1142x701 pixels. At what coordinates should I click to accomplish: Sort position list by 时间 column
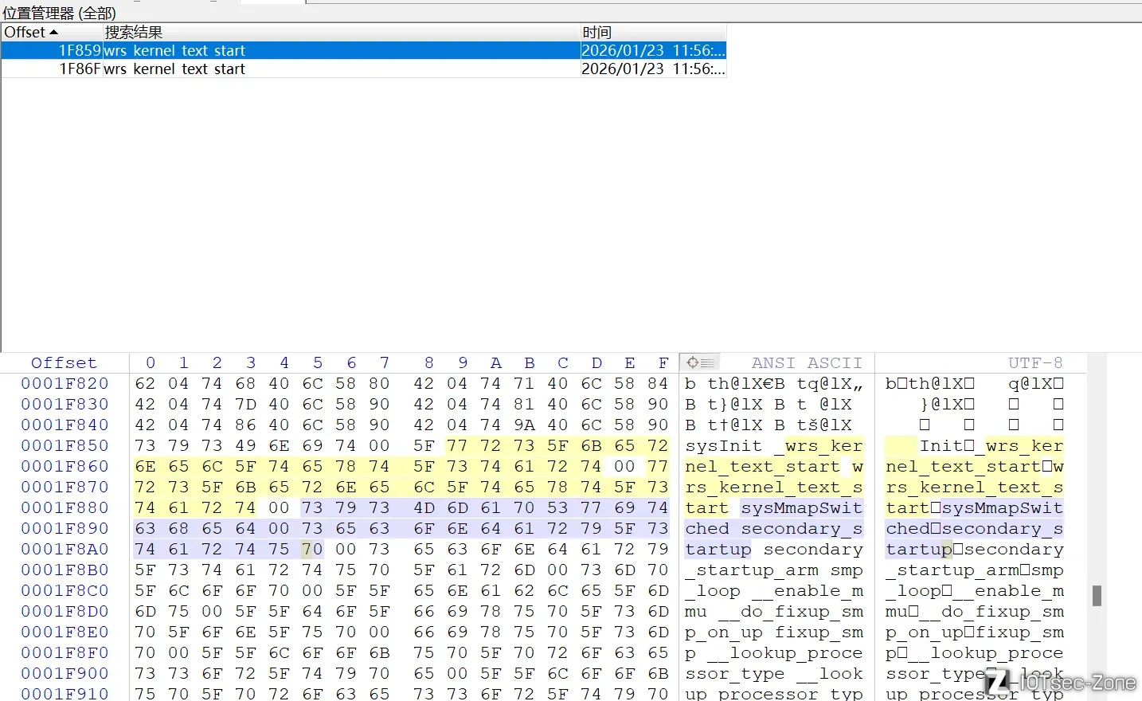597,32
